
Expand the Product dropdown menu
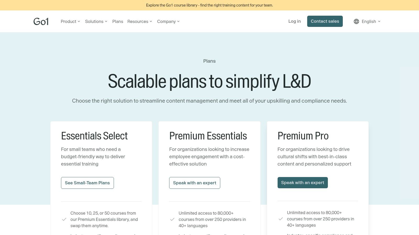point(70,21)
